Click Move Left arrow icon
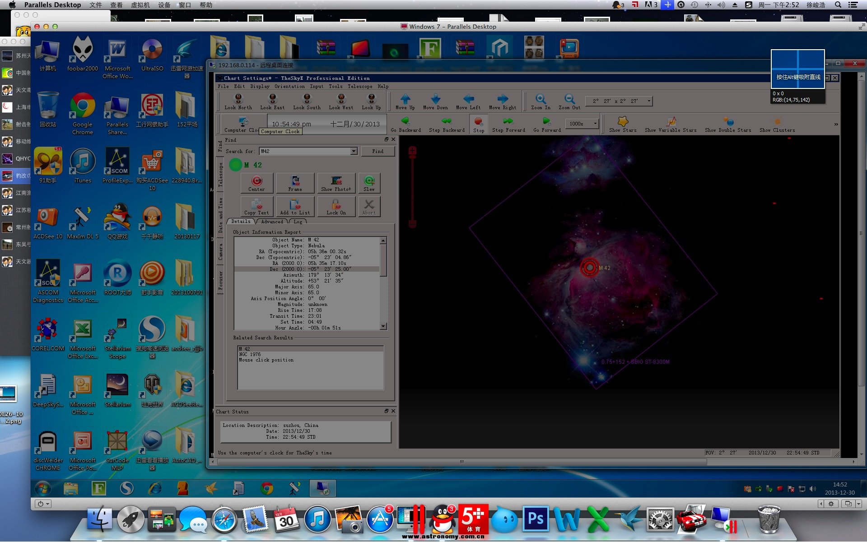Image resolution: width=867 pixels, height=542 pixels. [x=468, y=102]
